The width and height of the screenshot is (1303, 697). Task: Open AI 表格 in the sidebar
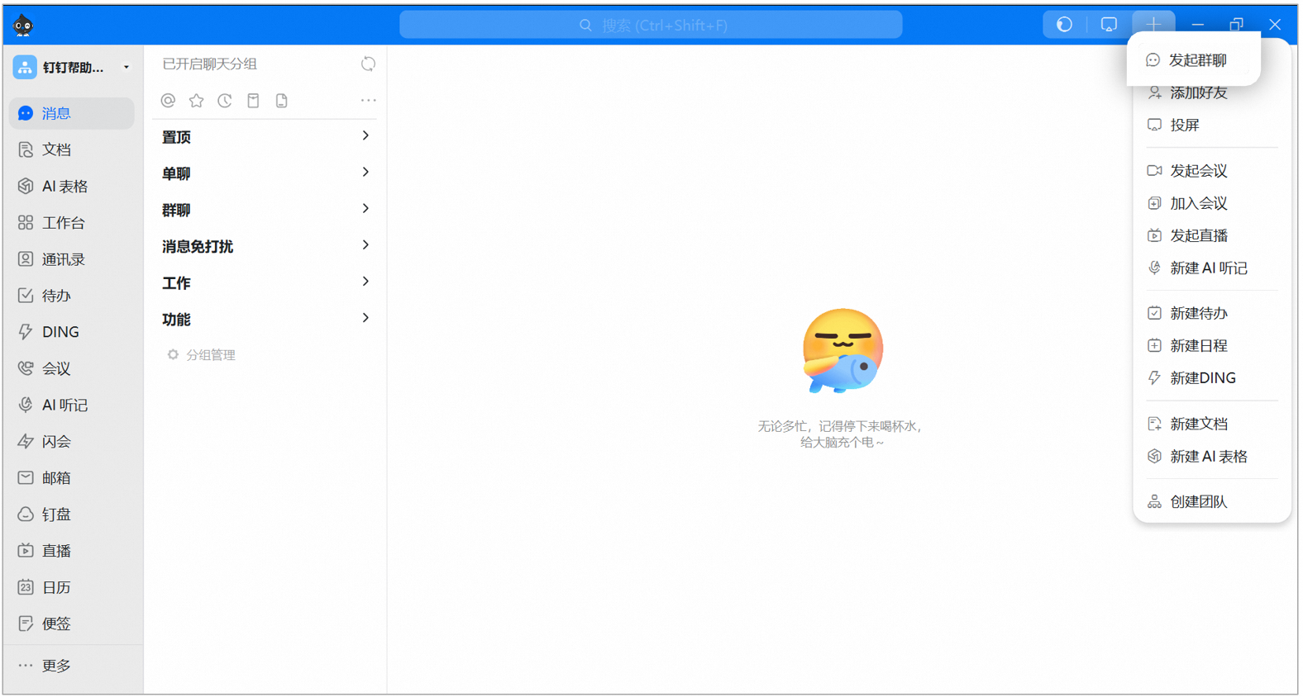pyautogui.click(x=64, y=187)
